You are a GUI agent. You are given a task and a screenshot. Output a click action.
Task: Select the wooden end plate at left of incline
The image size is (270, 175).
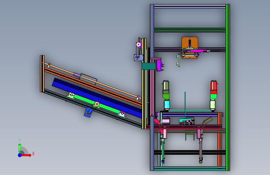point(42,74)
